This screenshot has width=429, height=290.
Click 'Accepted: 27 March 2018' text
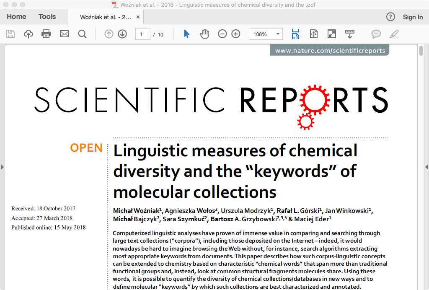coord(42,218)
